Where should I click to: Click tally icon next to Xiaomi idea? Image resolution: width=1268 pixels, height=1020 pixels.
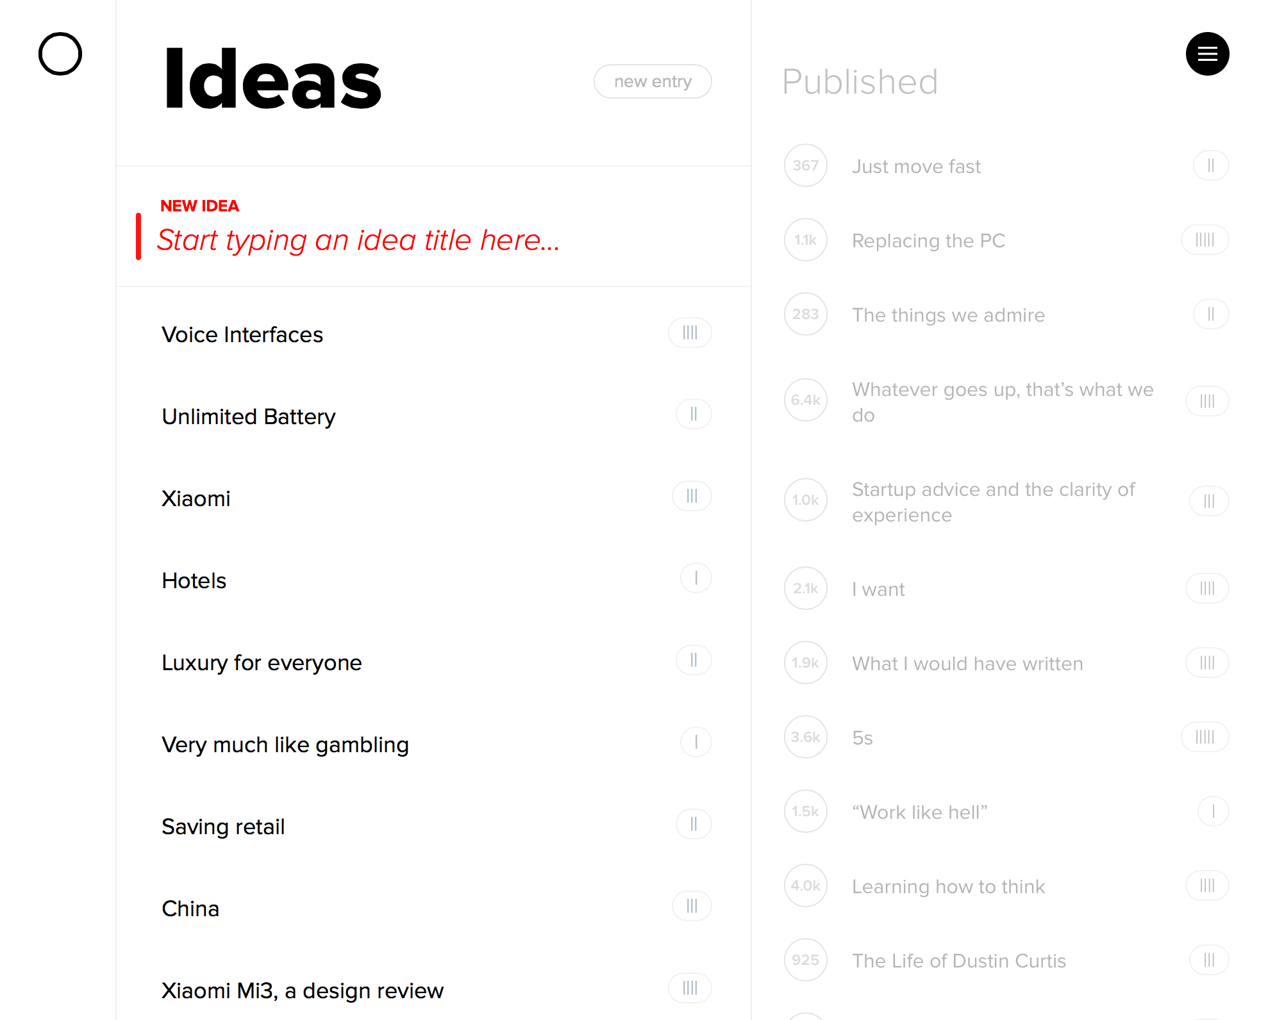(692, 497)
